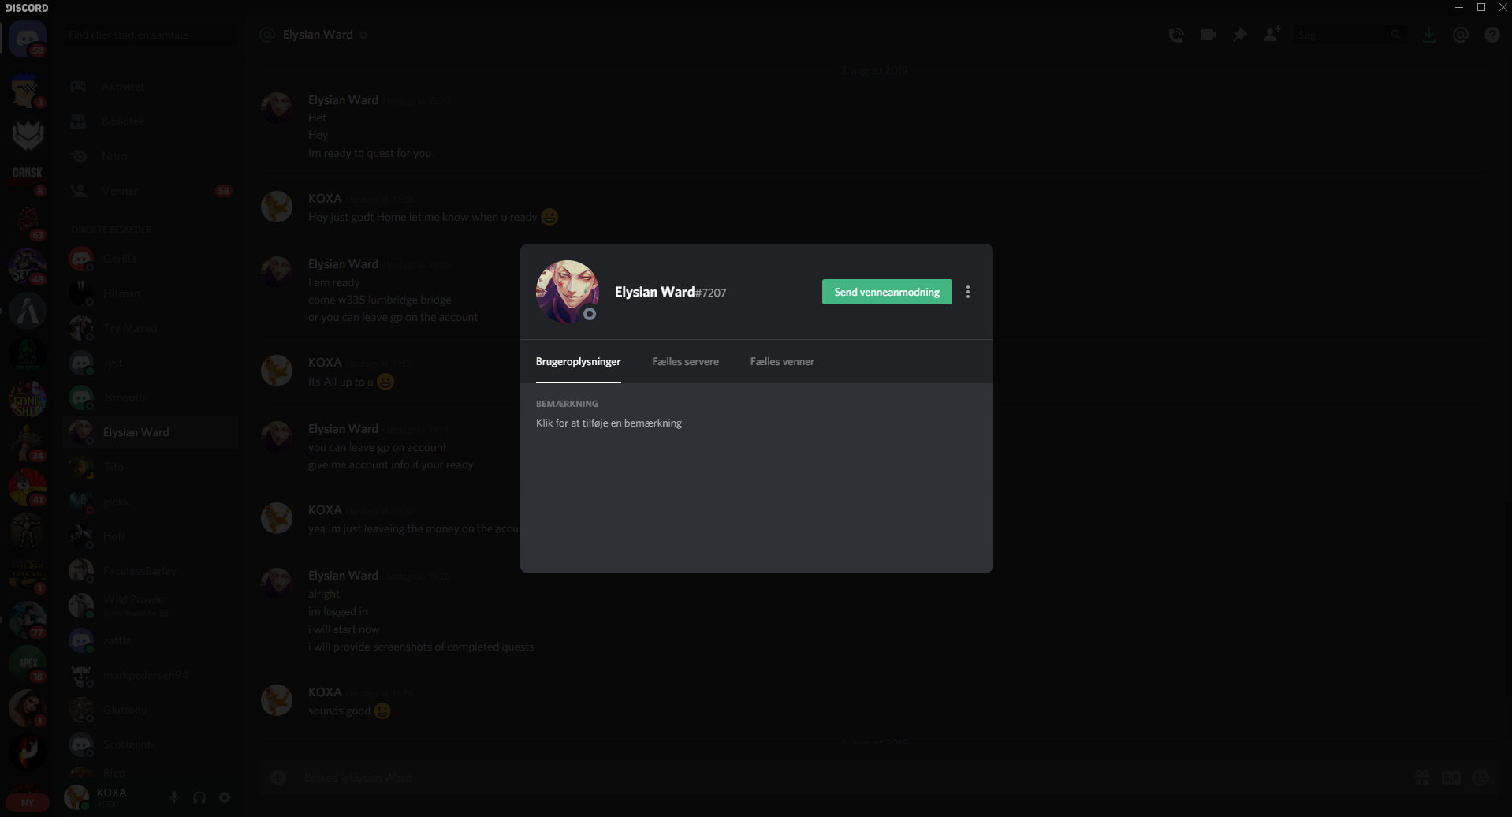This screenshot has height=817, width=1512.
Task: Open the GIF picker button
Action: (1451, 778)
